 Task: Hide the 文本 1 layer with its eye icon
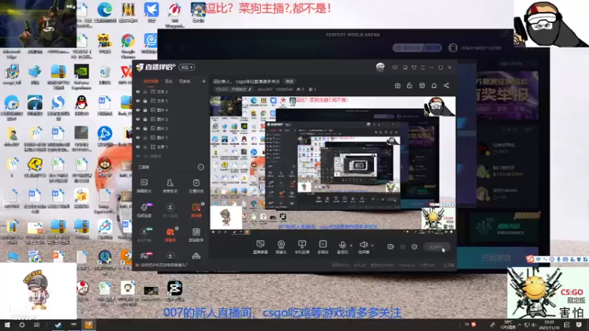click(138, 101)
